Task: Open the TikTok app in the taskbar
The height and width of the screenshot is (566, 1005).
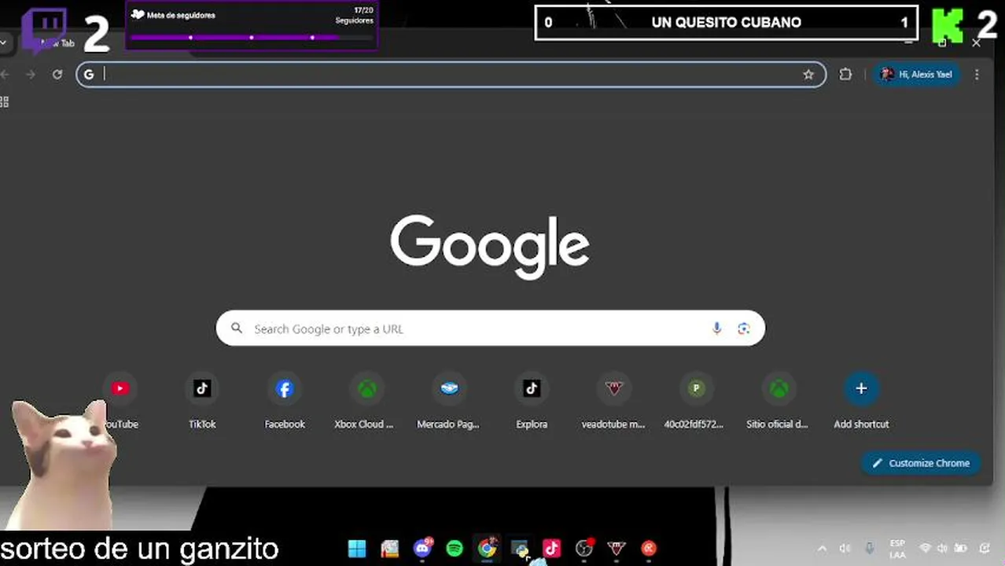Action: pyautogui.click(x=552, y=548)
